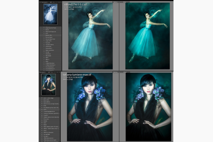The width and height of the screenshot is (213, 142).
Task: Apply the Ballet-Ursinus college shooting preset
Action: pos(51,104)
